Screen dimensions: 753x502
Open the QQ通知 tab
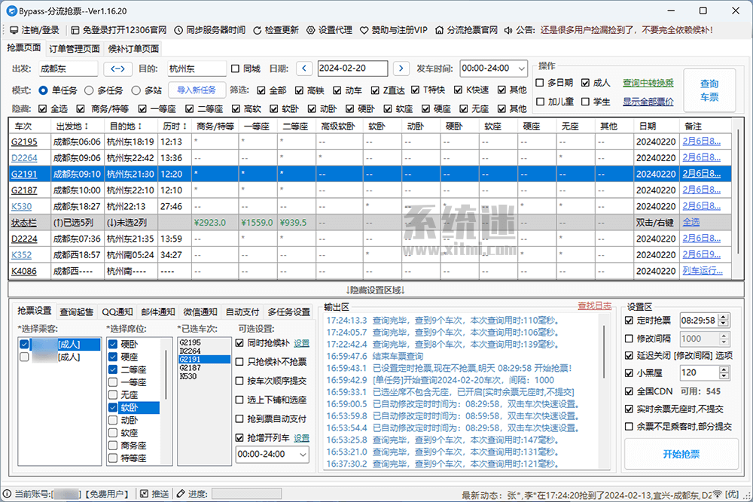pos(117,312)
